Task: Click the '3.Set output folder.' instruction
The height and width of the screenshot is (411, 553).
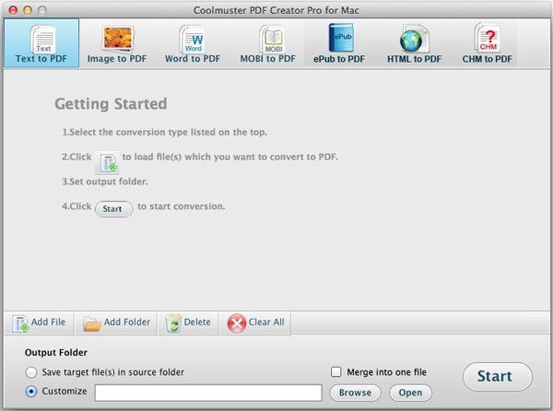Action: click(105, 182)
